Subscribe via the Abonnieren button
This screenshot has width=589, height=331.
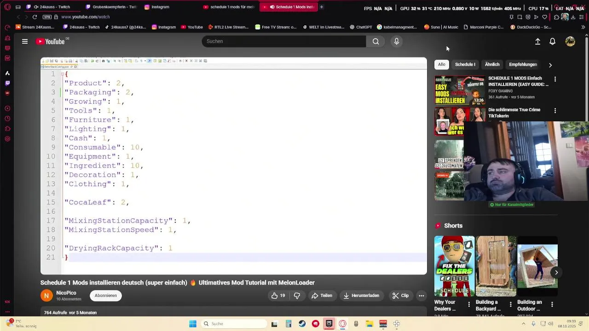[106, 296]
